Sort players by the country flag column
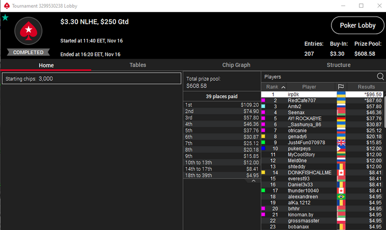The image size is (386, 230). click(341, 87)
